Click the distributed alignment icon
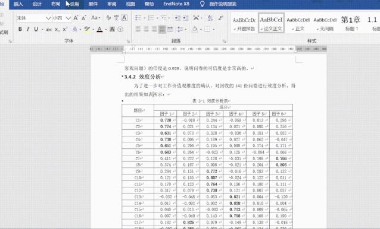This screenshot has height=229, width=380. [170, 29]
